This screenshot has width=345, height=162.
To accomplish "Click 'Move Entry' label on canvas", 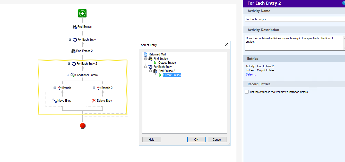I will click(64, 101).
